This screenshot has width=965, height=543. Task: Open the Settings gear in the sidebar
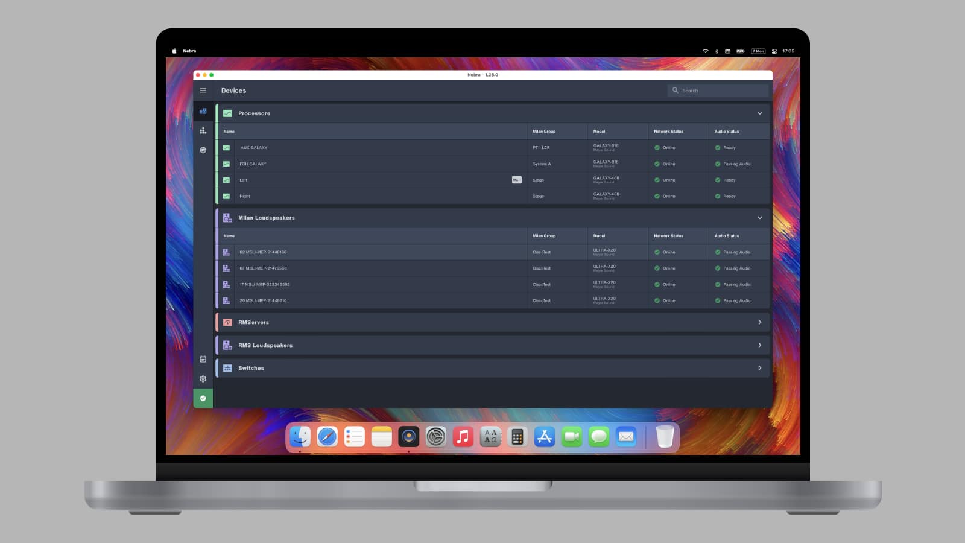[203, 378]
